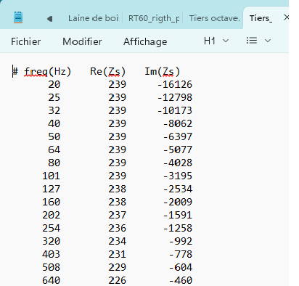Click the value -604
Screen dimensions: 299x286
tap(181, 267)
